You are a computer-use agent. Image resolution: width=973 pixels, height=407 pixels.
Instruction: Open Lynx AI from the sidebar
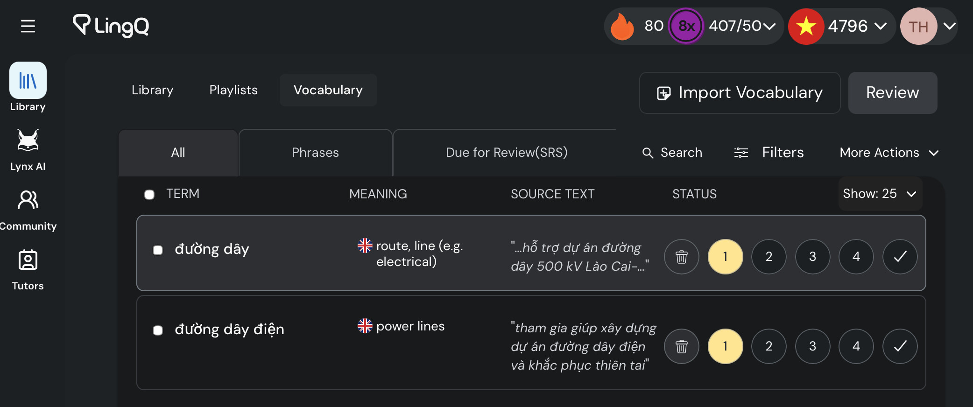coord(28,150)
